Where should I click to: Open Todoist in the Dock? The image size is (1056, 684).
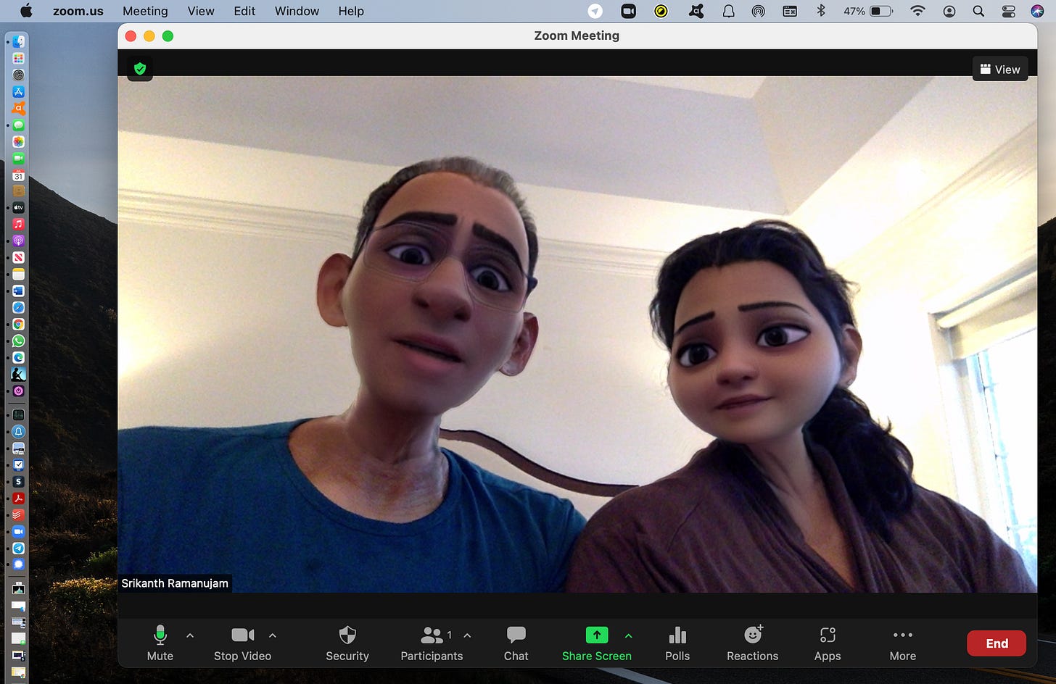click(x=19, y=514)
